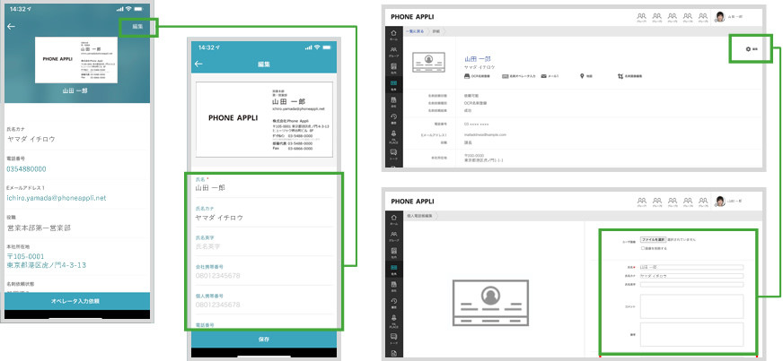Click the empty 氏名英字 input on web edit page
Screen dimensions: 783x361
(691, 285)
